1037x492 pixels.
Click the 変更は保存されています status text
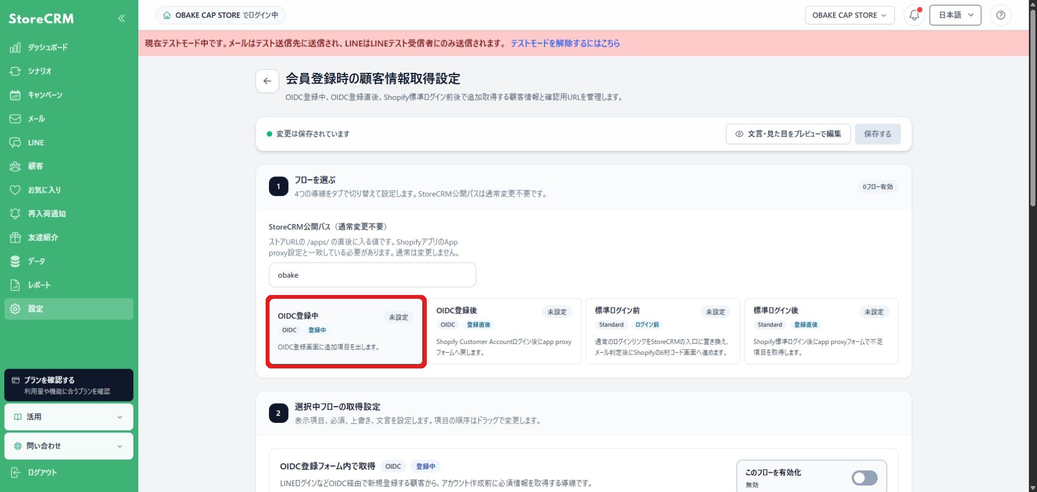312,134
